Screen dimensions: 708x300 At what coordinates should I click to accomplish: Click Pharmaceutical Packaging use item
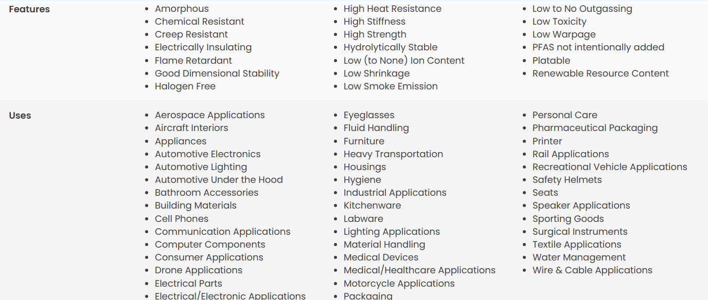(x=595, y=128)
